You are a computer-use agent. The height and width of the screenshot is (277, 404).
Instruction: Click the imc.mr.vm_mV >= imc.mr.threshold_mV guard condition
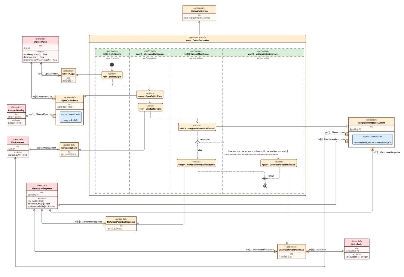(x=258, y=151)
